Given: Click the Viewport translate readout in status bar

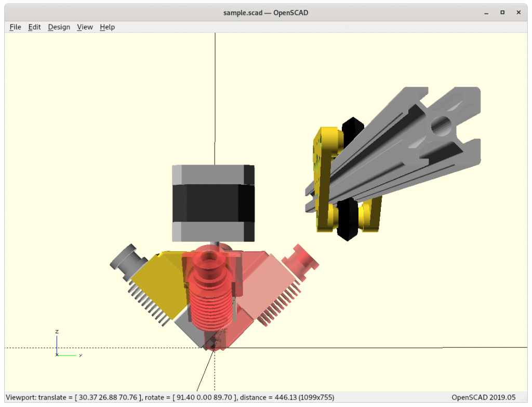Looking at the screenshot, I should [170, 397].
